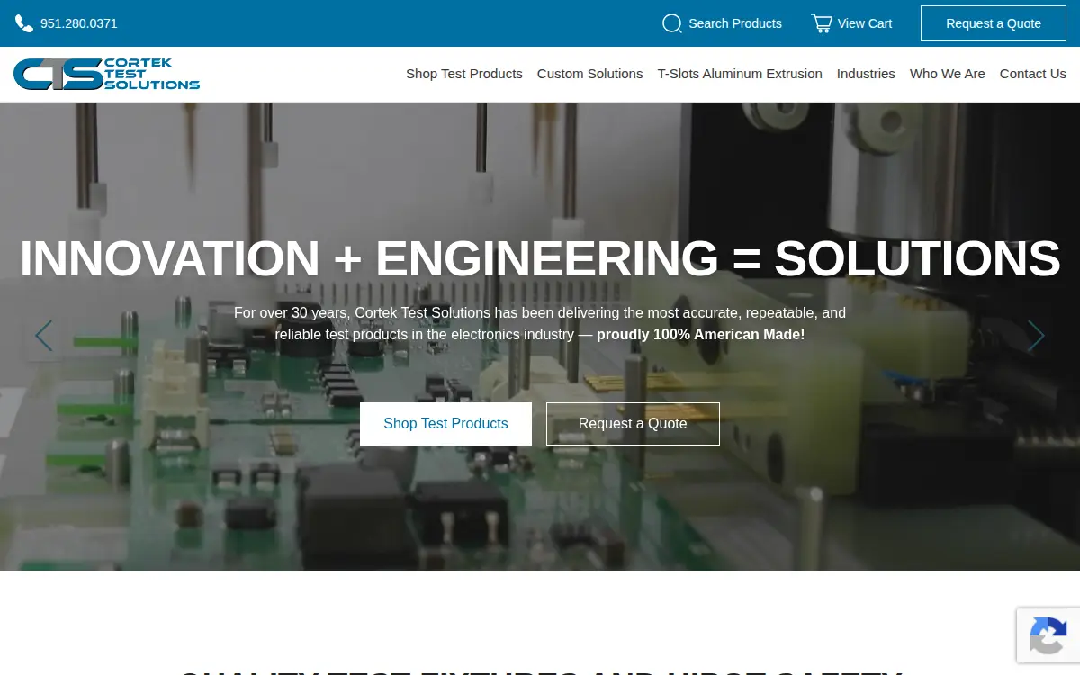1080x675 pixels.
Task: Call phone number 951.280.0371
Action: click(x=79, y=23)
